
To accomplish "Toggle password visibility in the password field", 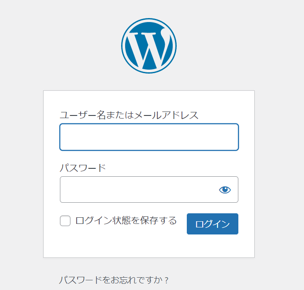I will (225, 190).
